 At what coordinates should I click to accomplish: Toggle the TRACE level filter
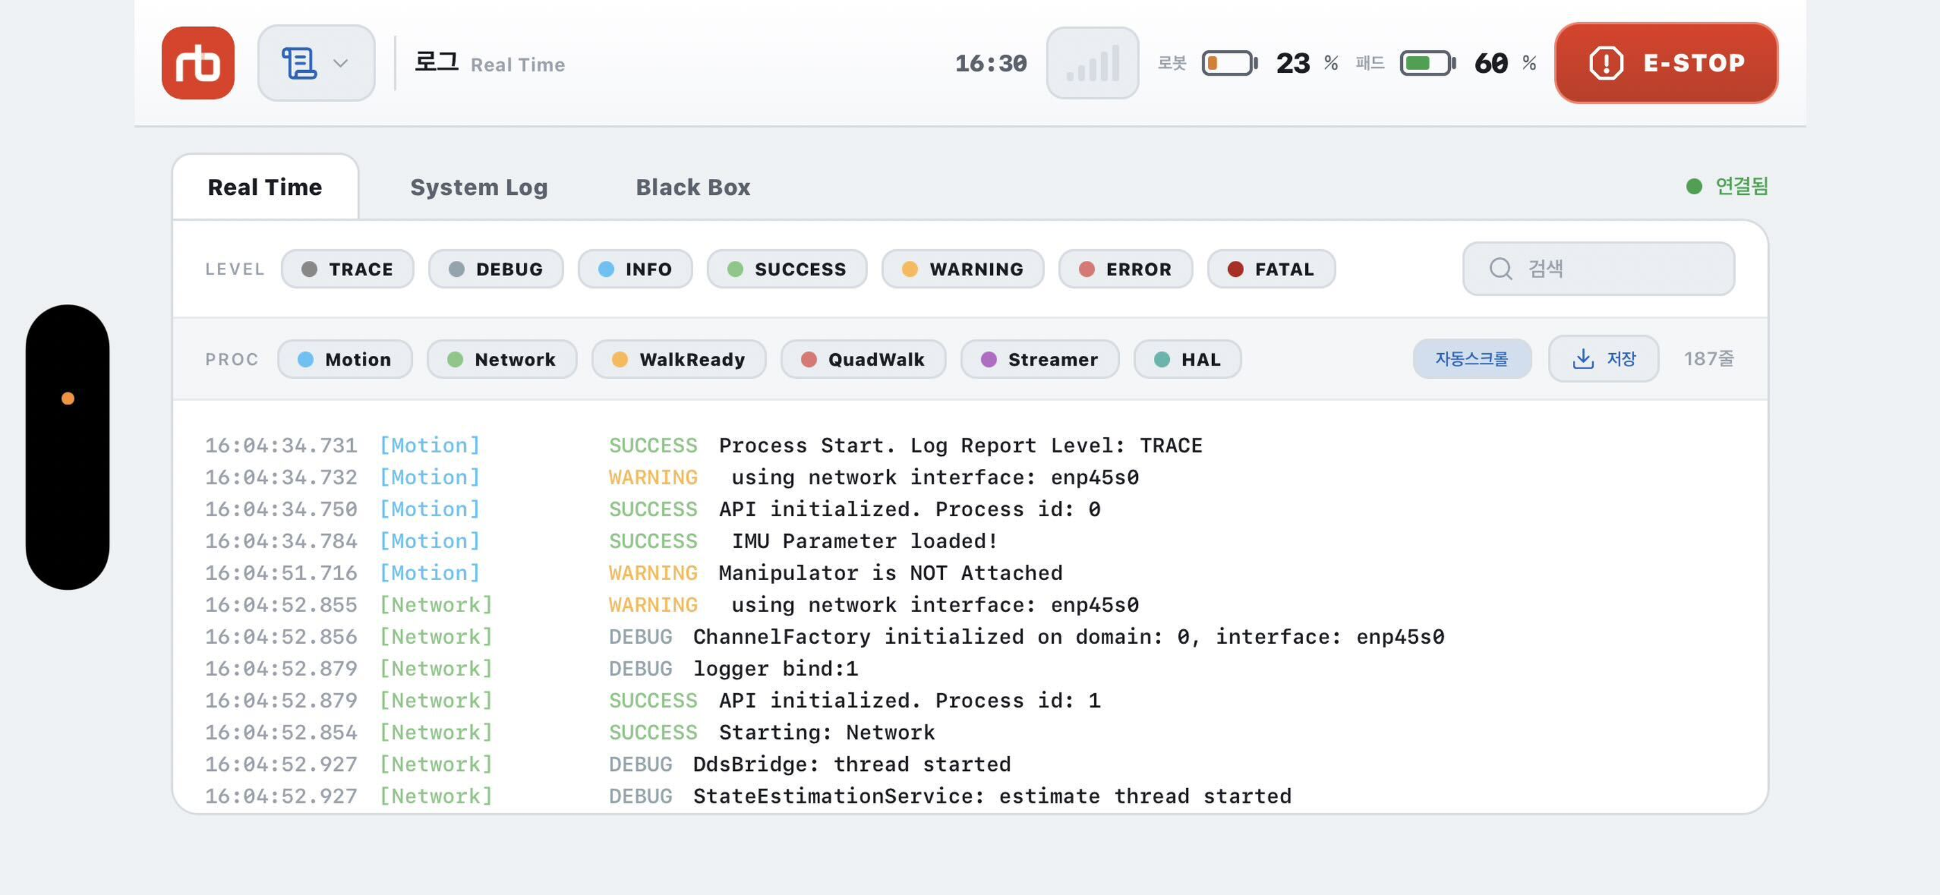[347, 269]
